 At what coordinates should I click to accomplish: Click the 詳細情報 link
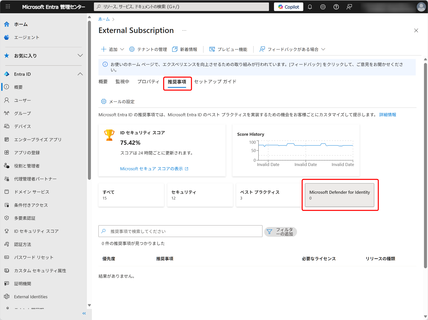coord(387,114)
